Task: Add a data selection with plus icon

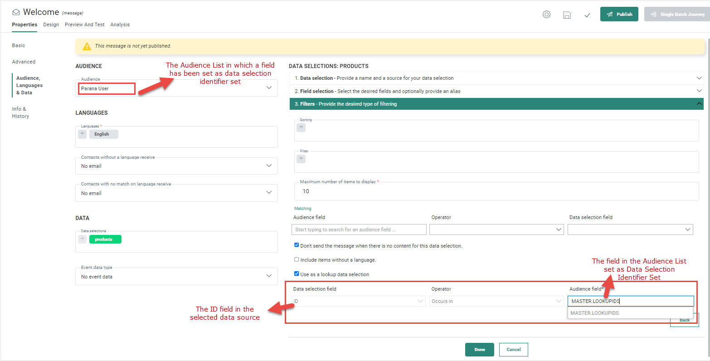Action: (x=82, y=239)
